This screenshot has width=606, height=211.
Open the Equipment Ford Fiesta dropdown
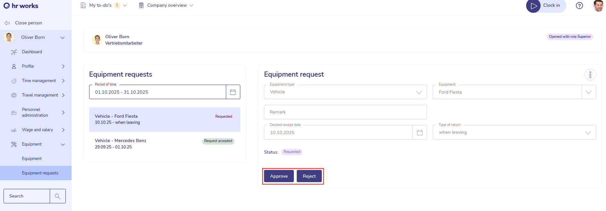(588, 92)
